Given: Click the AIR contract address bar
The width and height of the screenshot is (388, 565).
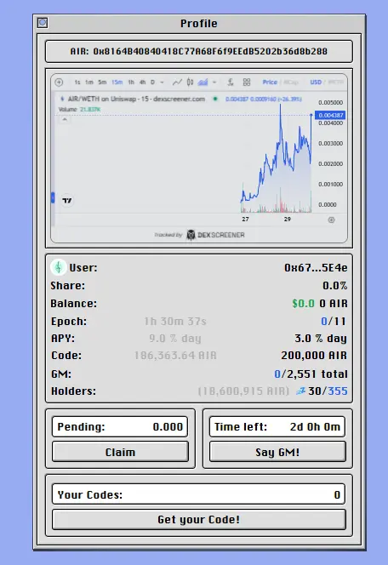Looking at the screenshot, I should click(199, 51).
